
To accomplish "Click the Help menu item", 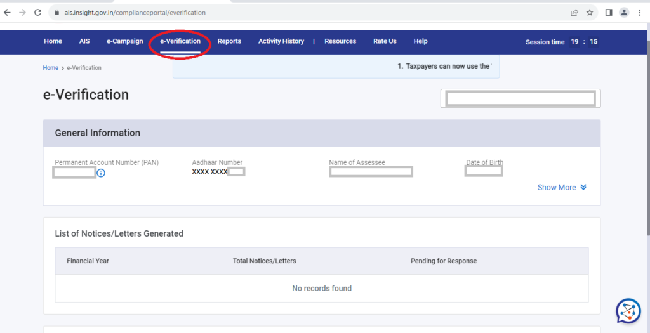I will pos(420,41).
